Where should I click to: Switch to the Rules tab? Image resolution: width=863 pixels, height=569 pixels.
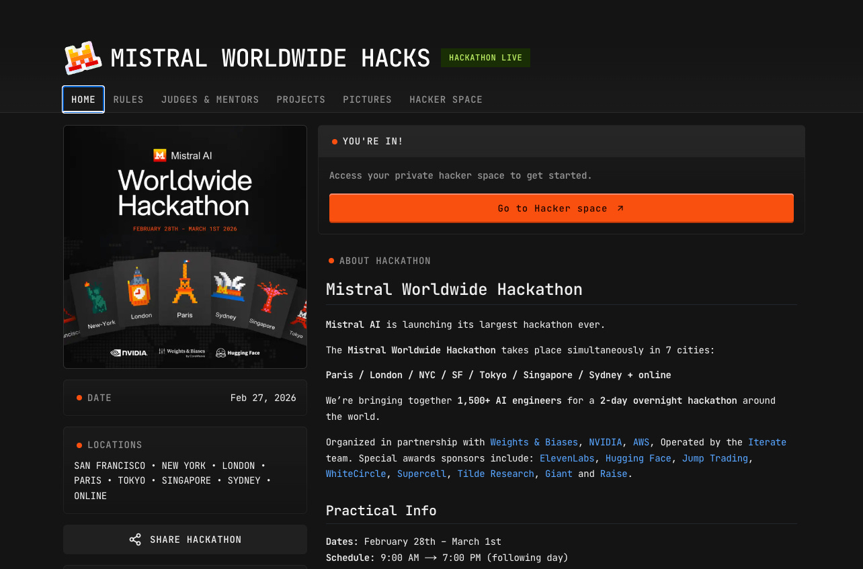click(x=128, y=99)
